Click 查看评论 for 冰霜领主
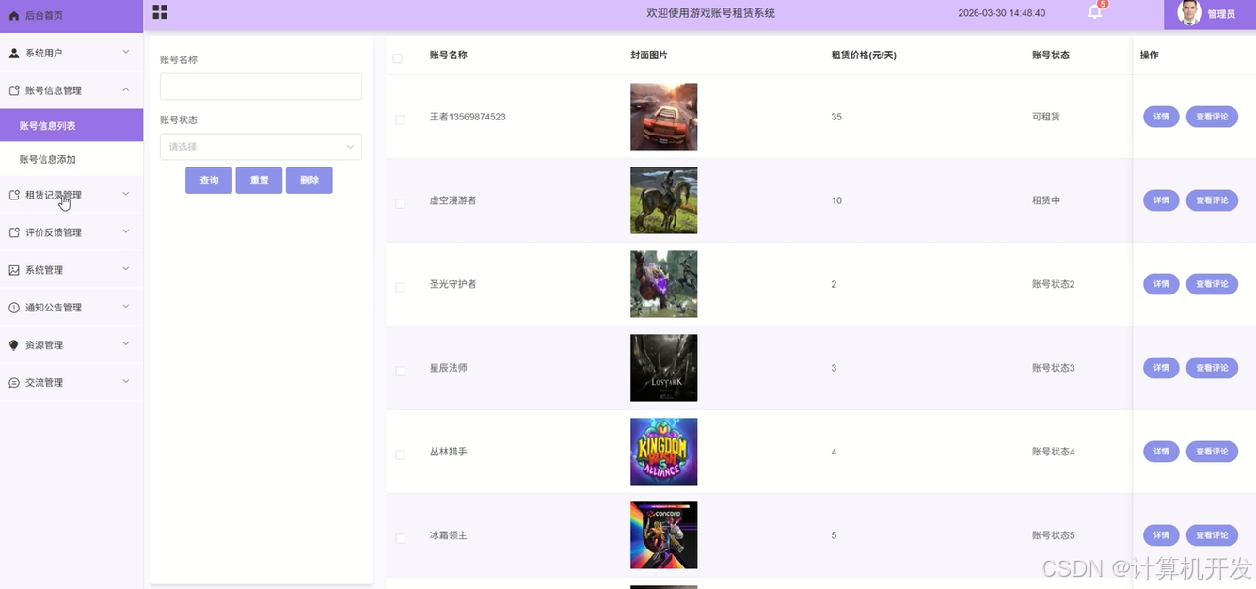The width and height of the screenshot is (1256, 589). click(x=1212, y=535)
